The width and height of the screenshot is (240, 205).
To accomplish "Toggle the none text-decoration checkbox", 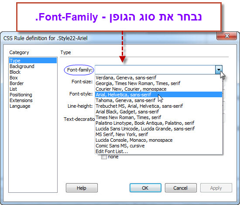I will [104, 157].
